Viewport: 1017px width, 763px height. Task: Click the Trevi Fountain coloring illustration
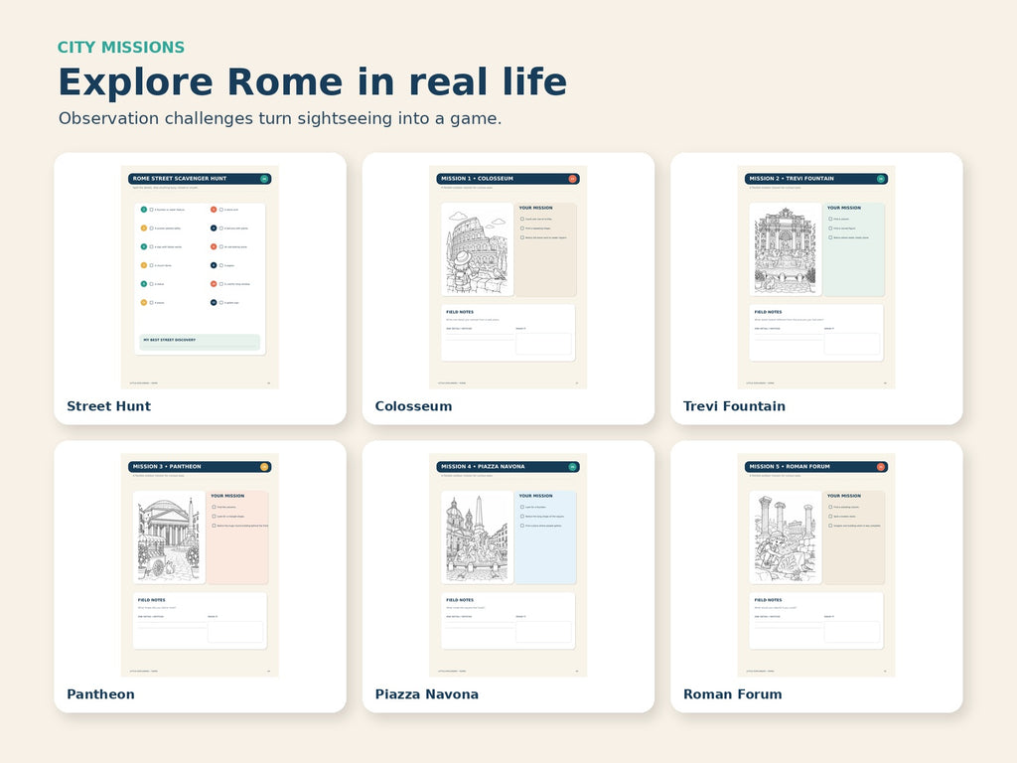(x=786, y=249)
